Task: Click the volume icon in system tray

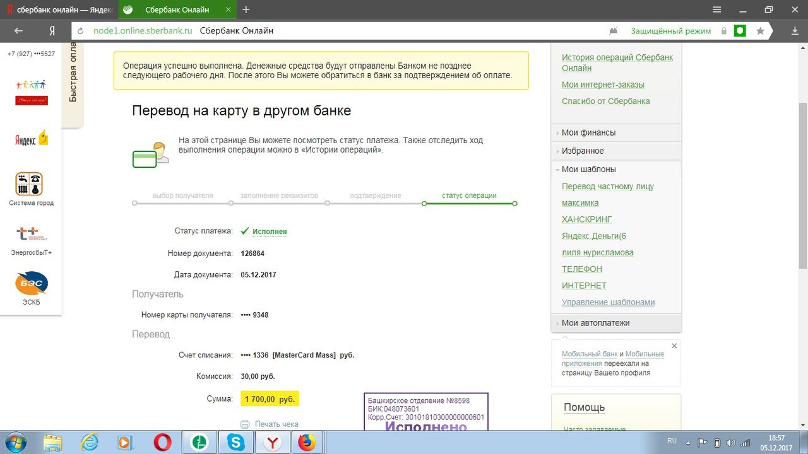Action: click(x=731, y=442)
